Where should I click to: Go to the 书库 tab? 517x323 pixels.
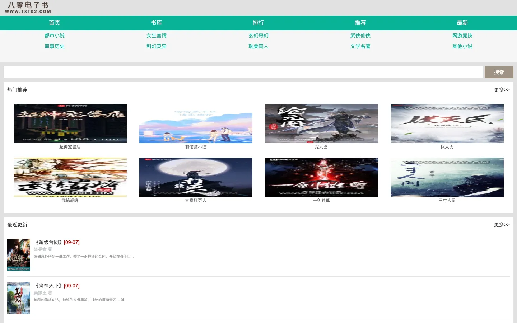[x=157, y=23]
